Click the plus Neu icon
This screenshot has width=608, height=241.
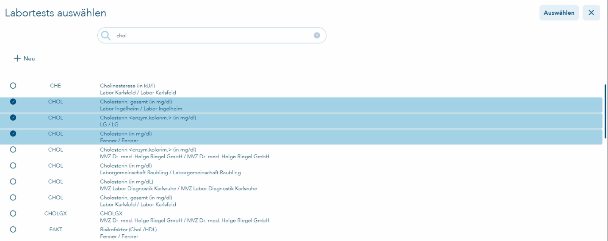pos(17,59)
